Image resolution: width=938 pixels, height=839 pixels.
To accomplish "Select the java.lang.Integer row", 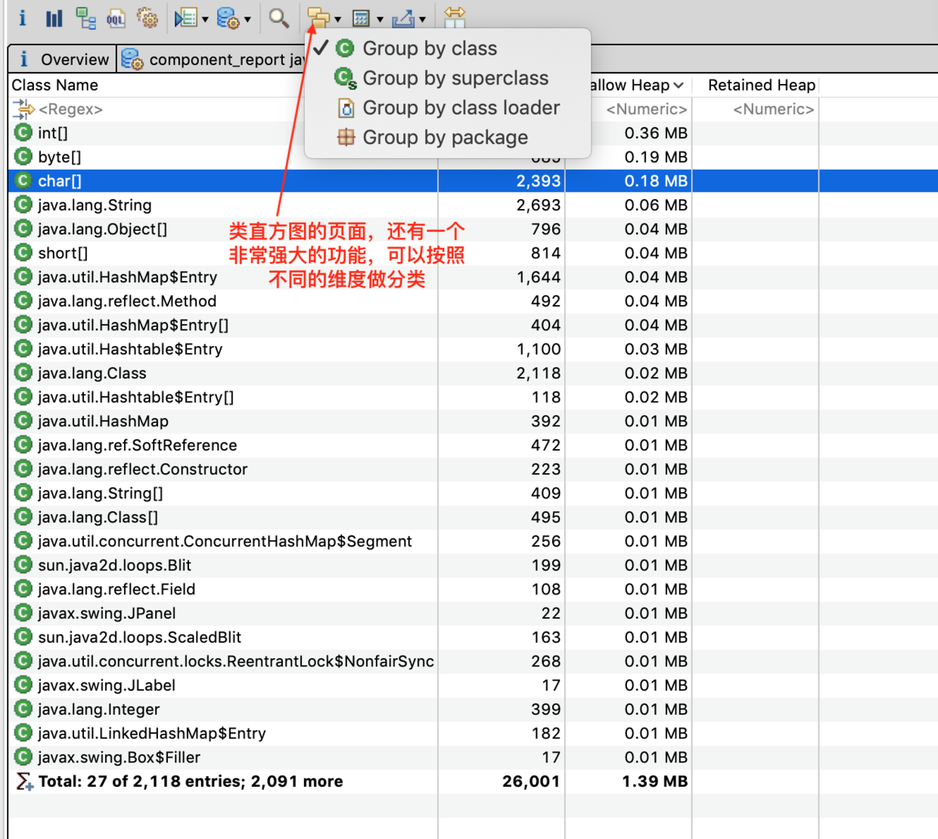I will [474, 710].
